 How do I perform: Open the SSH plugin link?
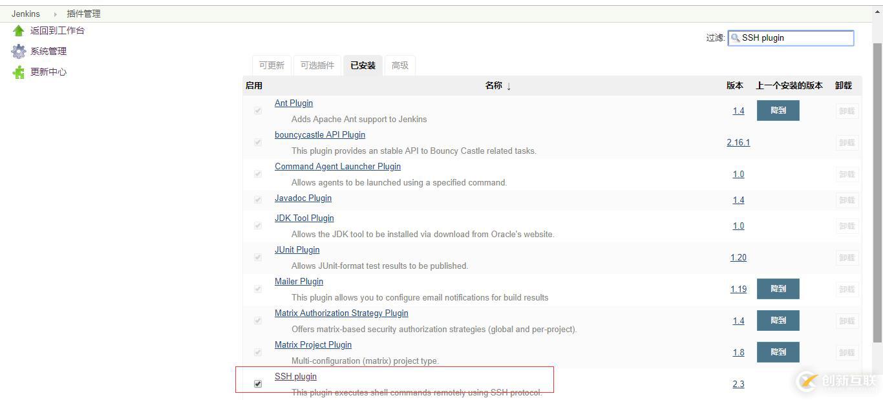(x=295, y=376)
